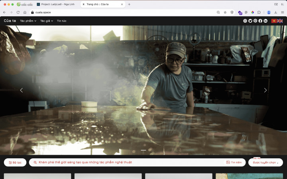Switch language to Vietnamese flag
This screenshot has width=287, height=179.
(x=274, y=21)
